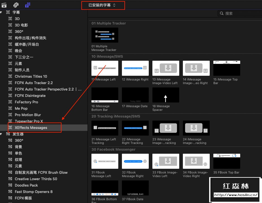Open the Photos and Audio sidebar icon
The height and width of the screenshot is (203, 262).
(16, 5)
